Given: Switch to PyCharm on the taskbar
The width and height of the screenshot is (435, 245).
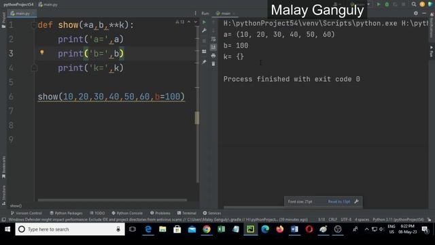Looking at the screenshot, I should pos(250,229).
